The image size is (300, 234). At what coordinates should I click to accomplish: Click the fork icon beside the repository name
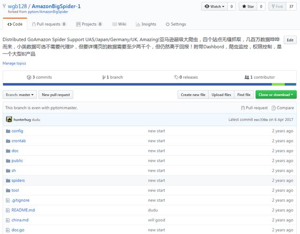4,6
